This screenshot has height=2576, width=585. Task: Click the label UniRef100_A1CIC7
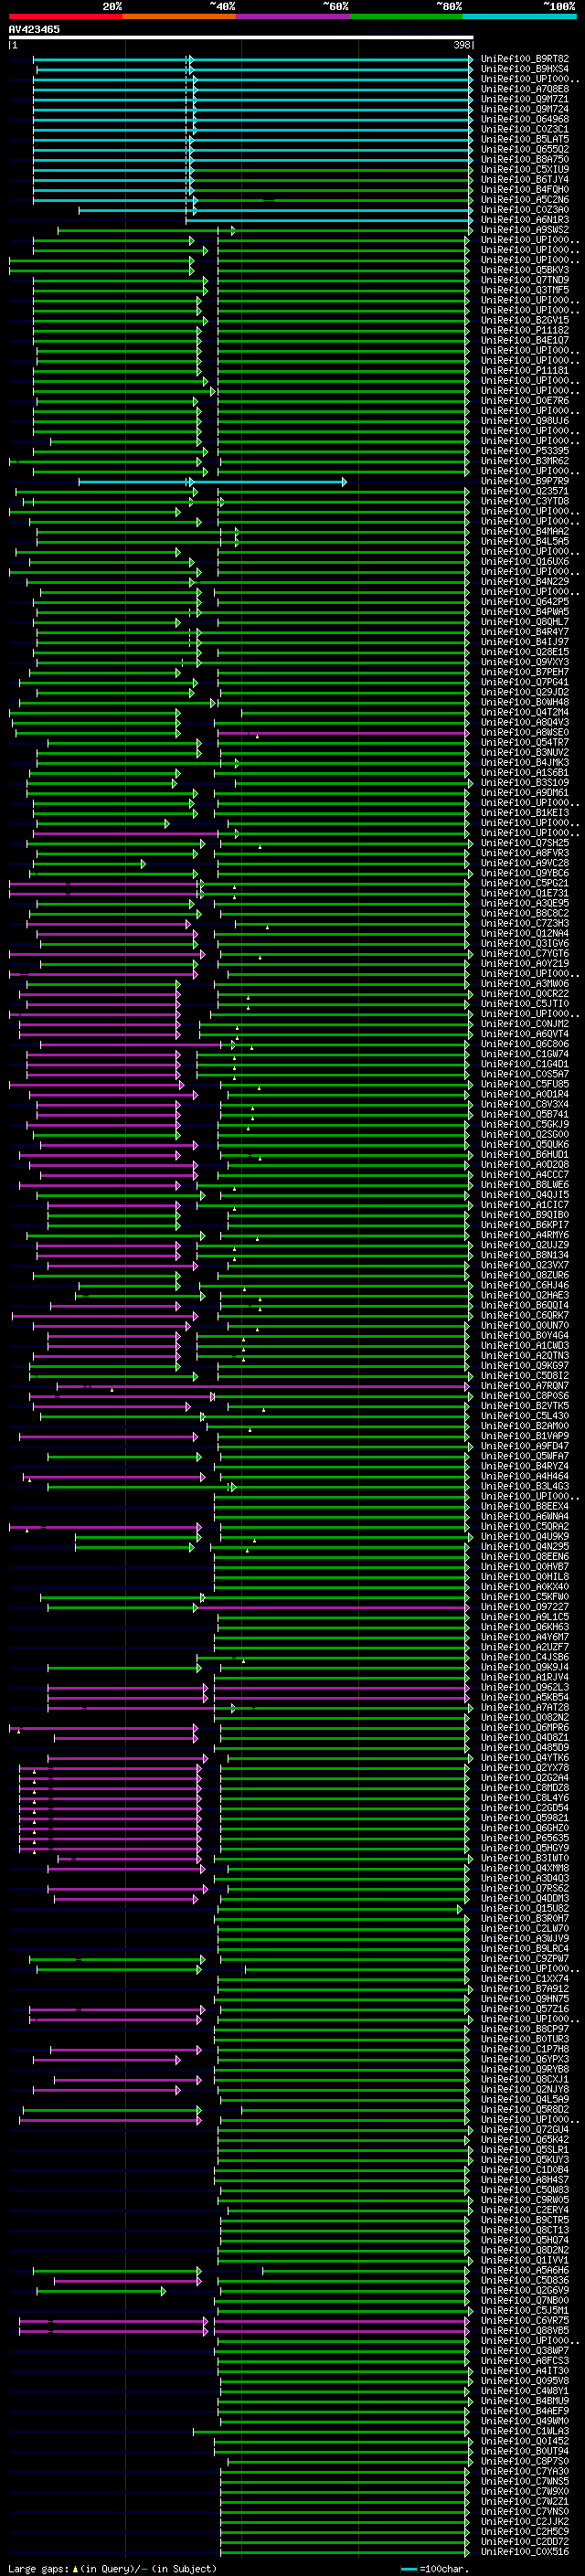tap(525, 1205)
